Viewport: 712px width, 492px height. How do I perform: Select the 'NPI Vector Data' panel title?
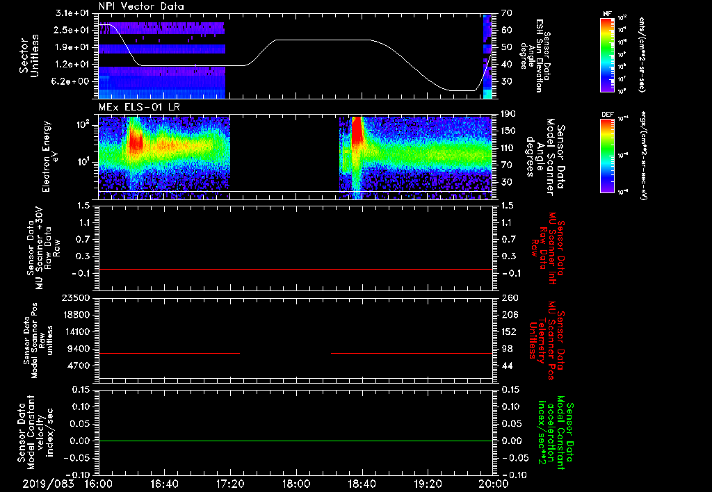(141, 6)
